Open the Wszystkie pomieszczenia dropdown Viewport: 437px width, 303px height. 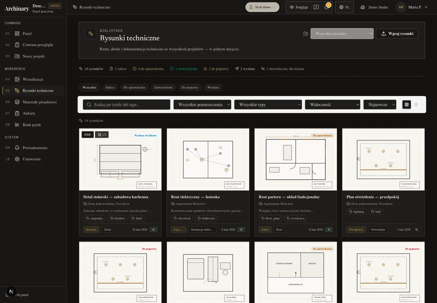(x=202, y=105)
